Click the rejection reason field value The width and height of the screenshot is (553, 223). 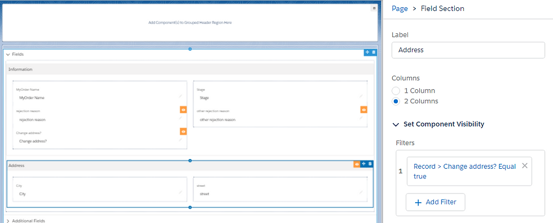[32, 120]
